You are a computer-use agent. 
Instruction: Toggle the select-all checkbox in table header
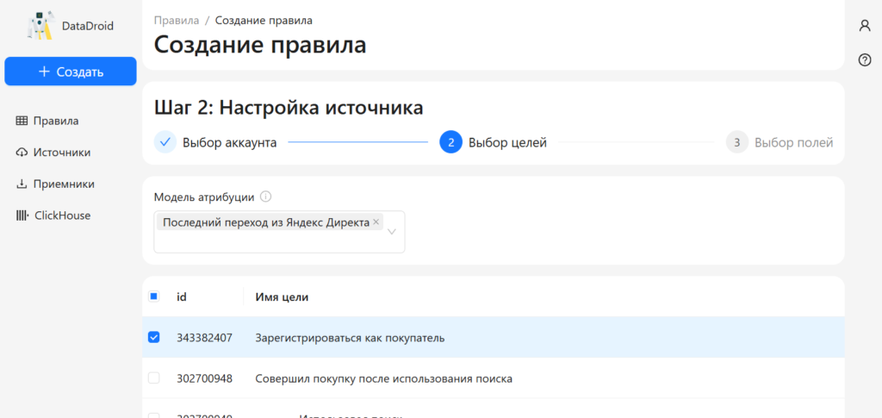pyautogui.click(x=154, y=296)
